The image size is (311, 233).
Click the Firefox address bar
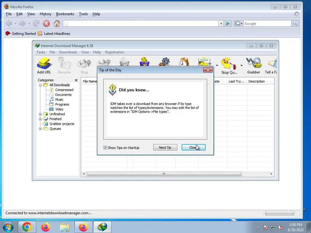141,24
